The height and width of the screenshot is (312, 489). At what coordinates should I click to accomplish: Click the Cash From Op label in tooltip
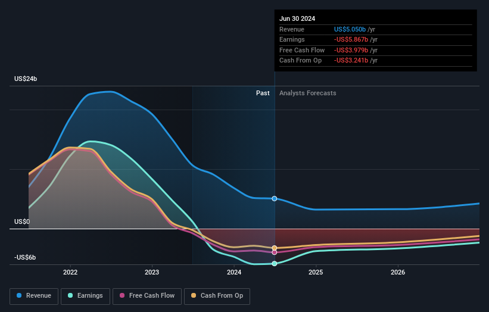click(x=300, y=61)
